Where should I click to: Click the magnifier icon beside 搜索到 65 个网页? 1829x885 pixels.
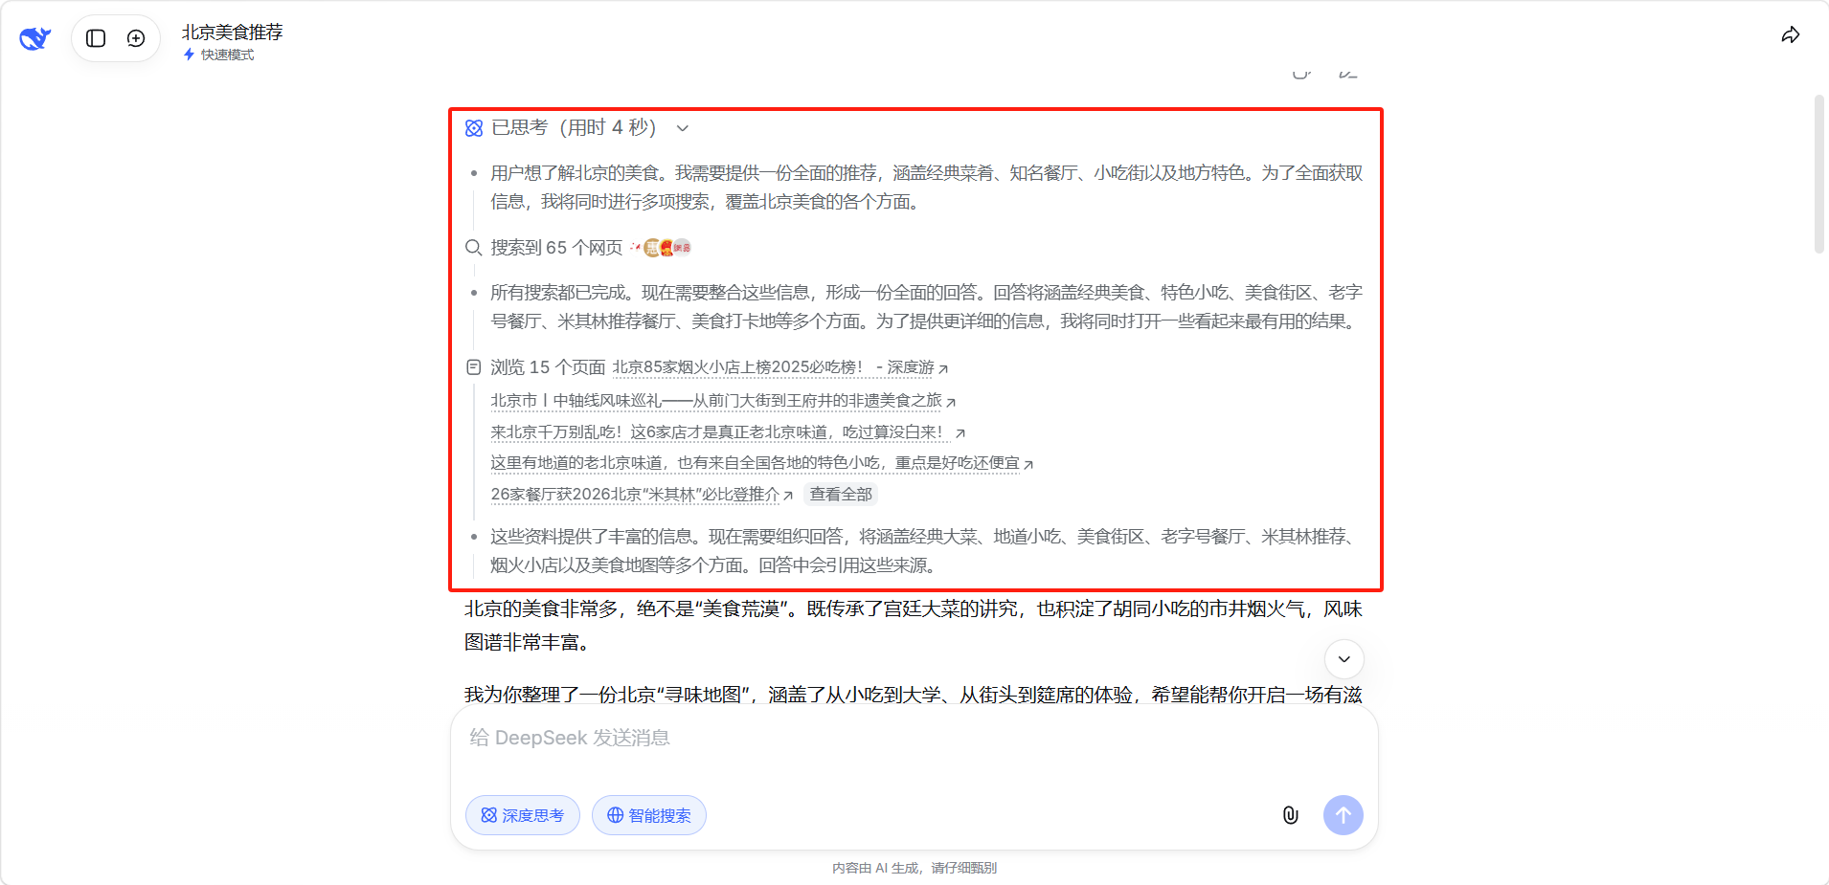pyautogui.click(x=473, y=248)
